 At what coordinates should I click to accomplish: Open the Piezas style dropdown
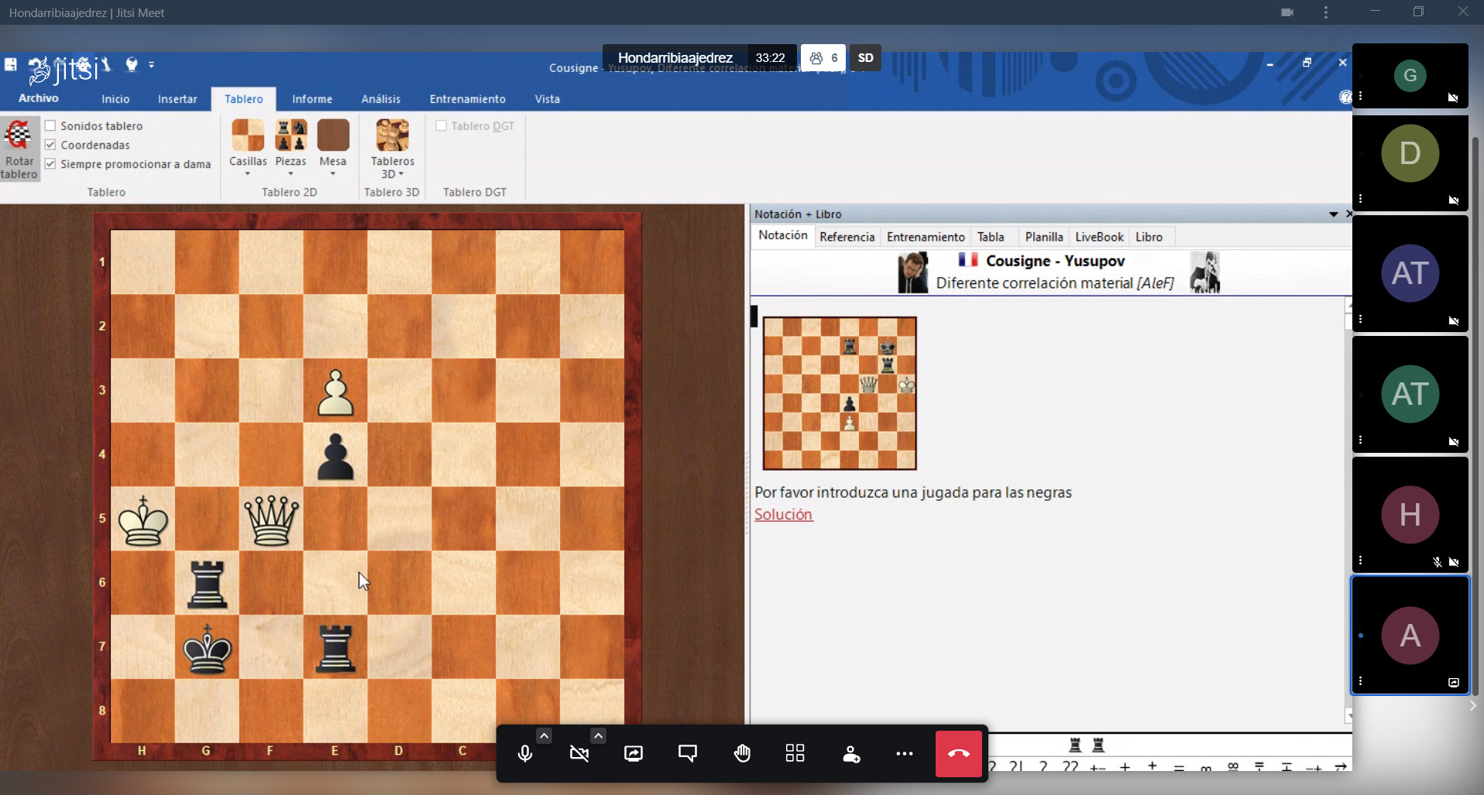(290, 173)
